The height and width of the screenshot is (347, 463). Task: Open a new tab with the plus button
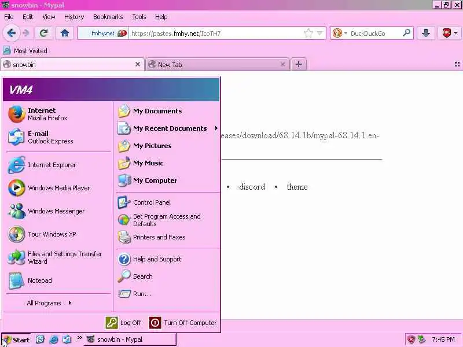[x=299, y=64]
